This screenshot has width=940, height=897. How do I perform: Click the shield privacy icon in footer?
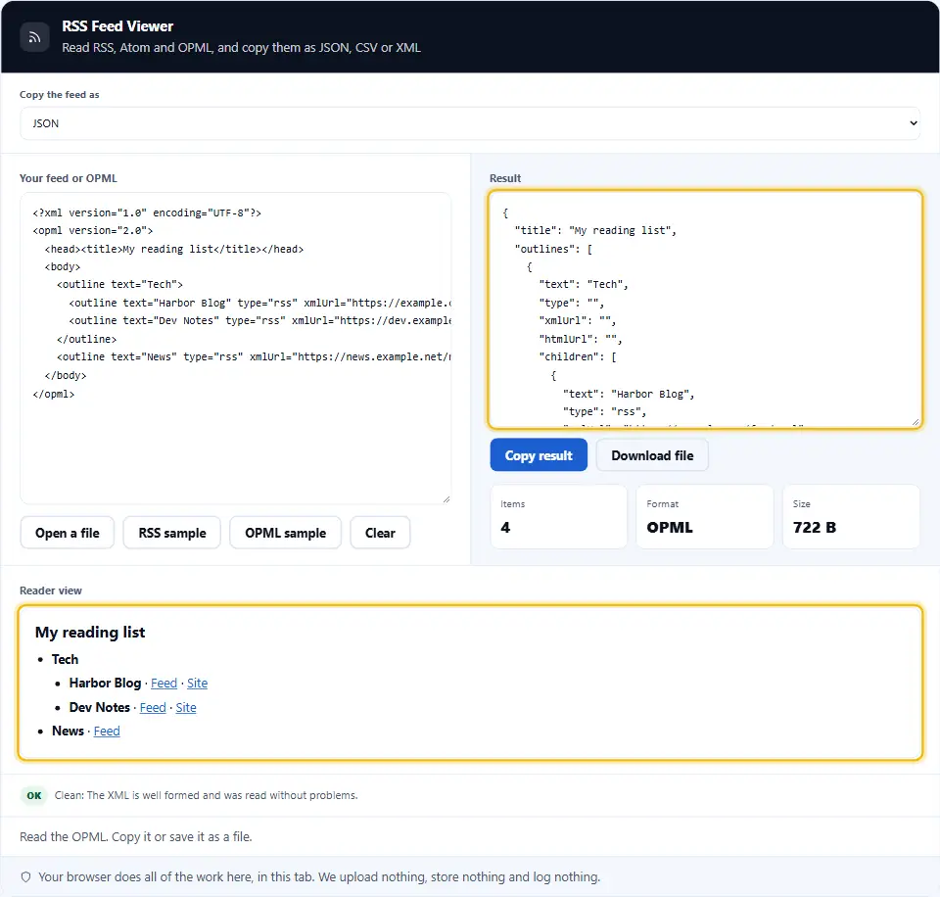(25, 876)
